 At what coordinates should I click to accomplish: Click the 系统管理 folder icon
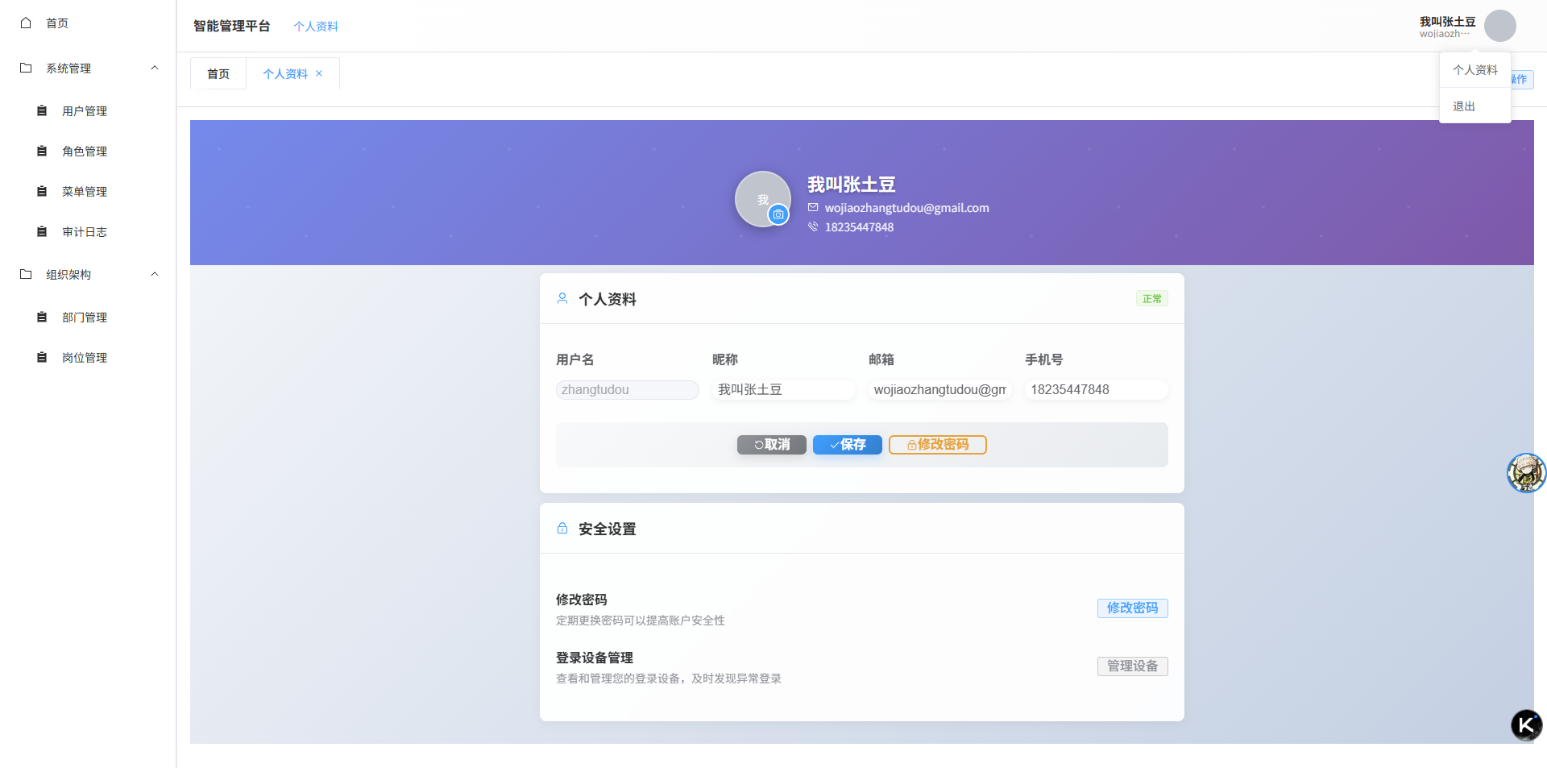(26, 68)
